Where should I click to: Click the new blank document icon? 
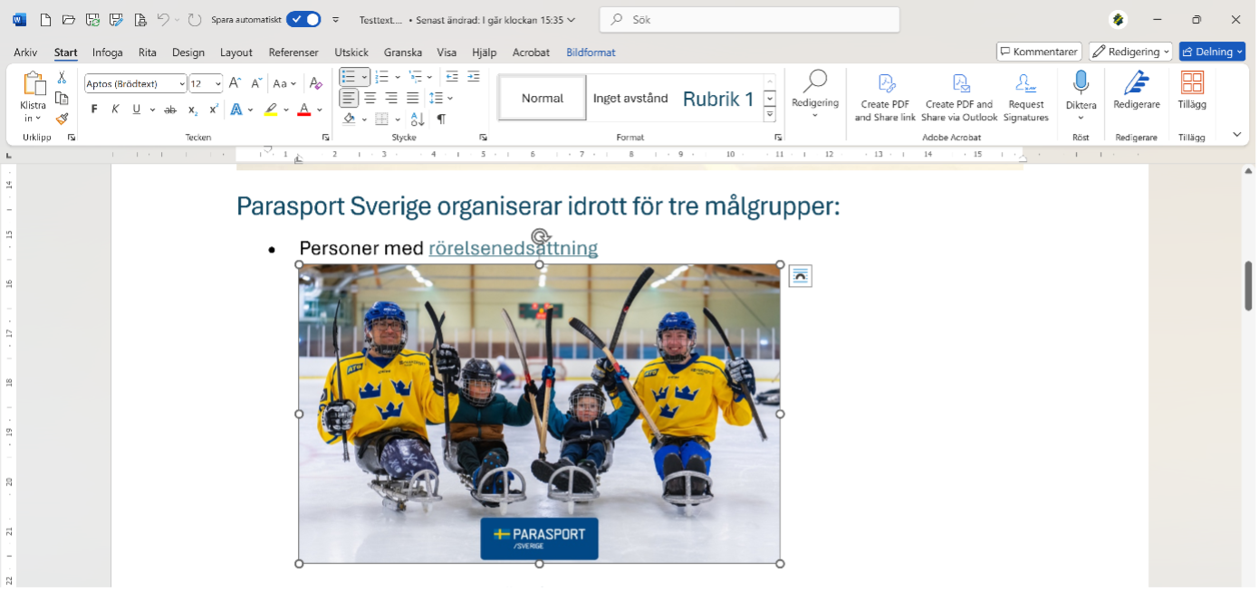pyautogui.click(x=45, y=19)
